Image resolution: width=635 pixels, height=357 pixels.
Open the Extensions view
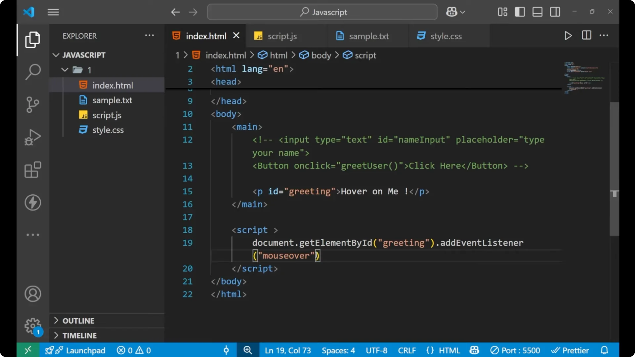tap(32, 170)
